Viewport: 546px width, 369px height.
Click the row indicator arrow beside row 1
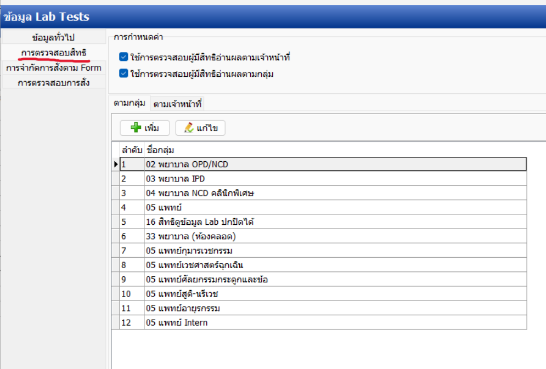coord(116,164)
